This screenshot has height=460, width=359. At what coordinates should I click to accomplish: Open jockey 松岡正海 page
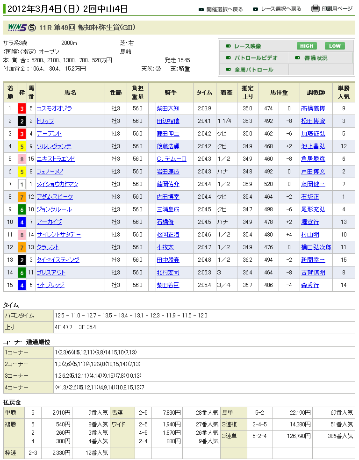coord(168,235)
